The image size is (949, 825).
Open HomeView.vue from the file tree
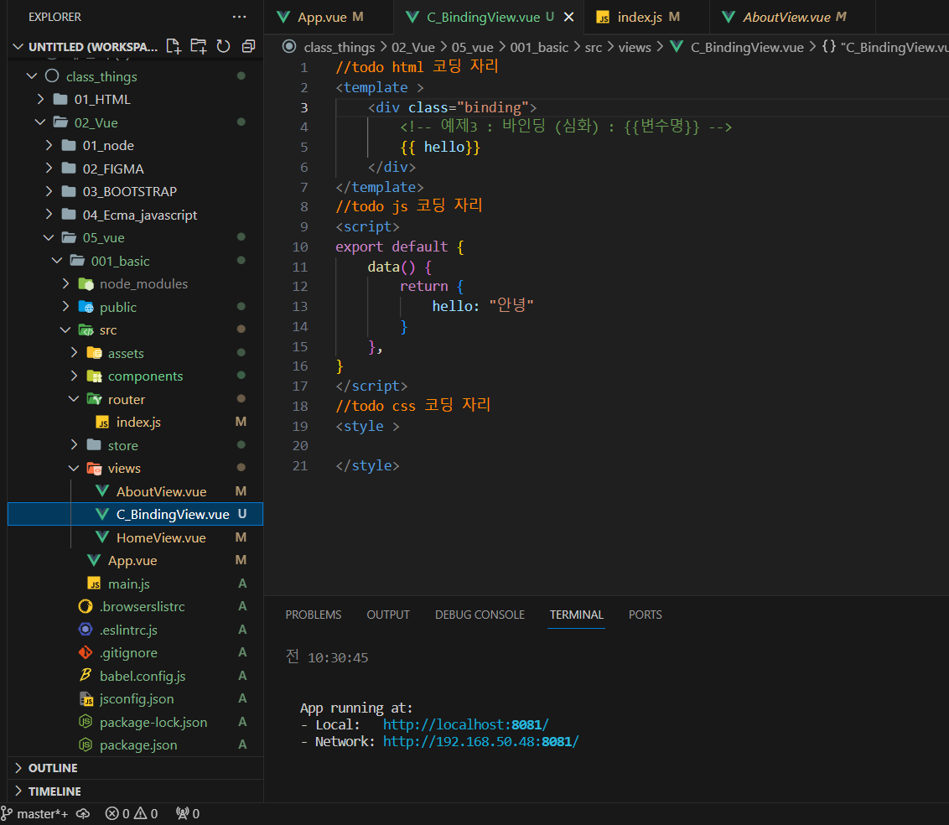(161, 537)
